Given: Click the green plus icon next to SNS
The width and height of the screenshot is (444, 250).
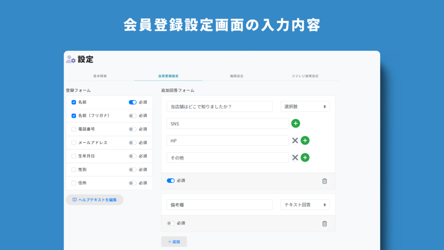Looking at the screenshot, I should point(296,123).
